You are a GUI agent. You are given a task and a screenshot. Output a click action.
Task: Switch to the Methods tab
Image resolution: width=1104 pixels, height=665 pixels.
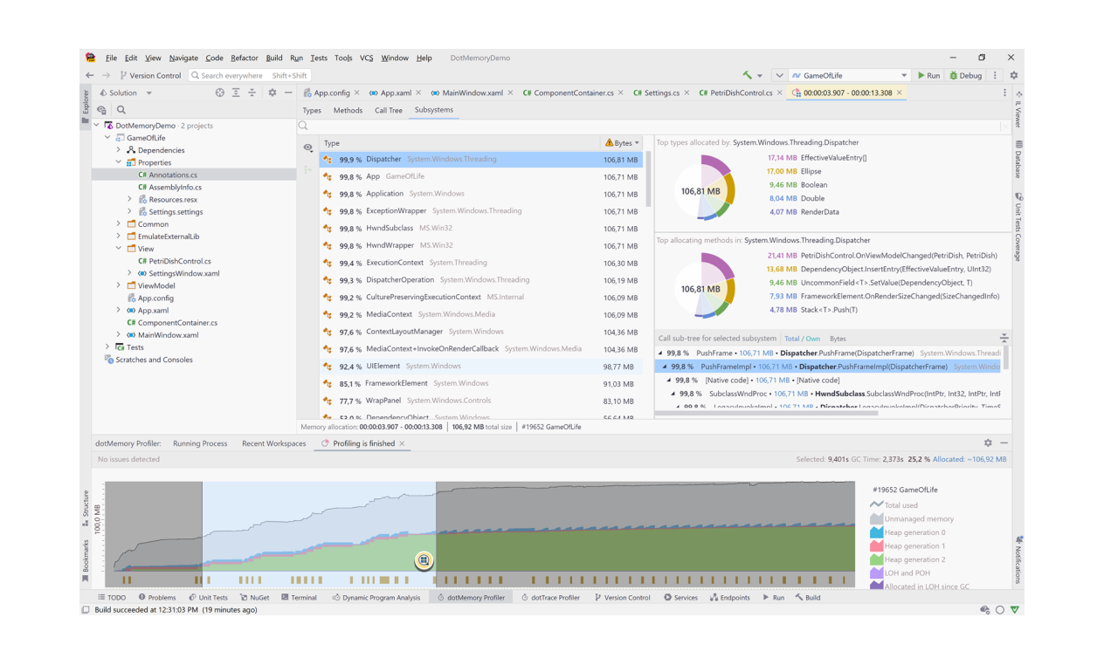pos(348,111)
